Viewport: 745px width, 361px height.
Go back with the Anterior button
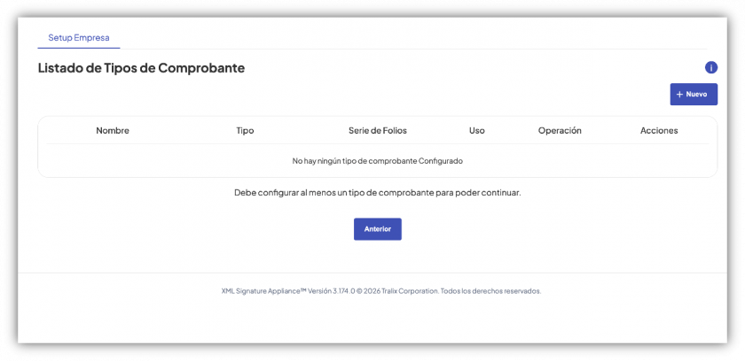[378, 229]
